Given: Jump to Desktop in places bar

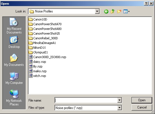Looking at the screenshot, I should [14, 42].
